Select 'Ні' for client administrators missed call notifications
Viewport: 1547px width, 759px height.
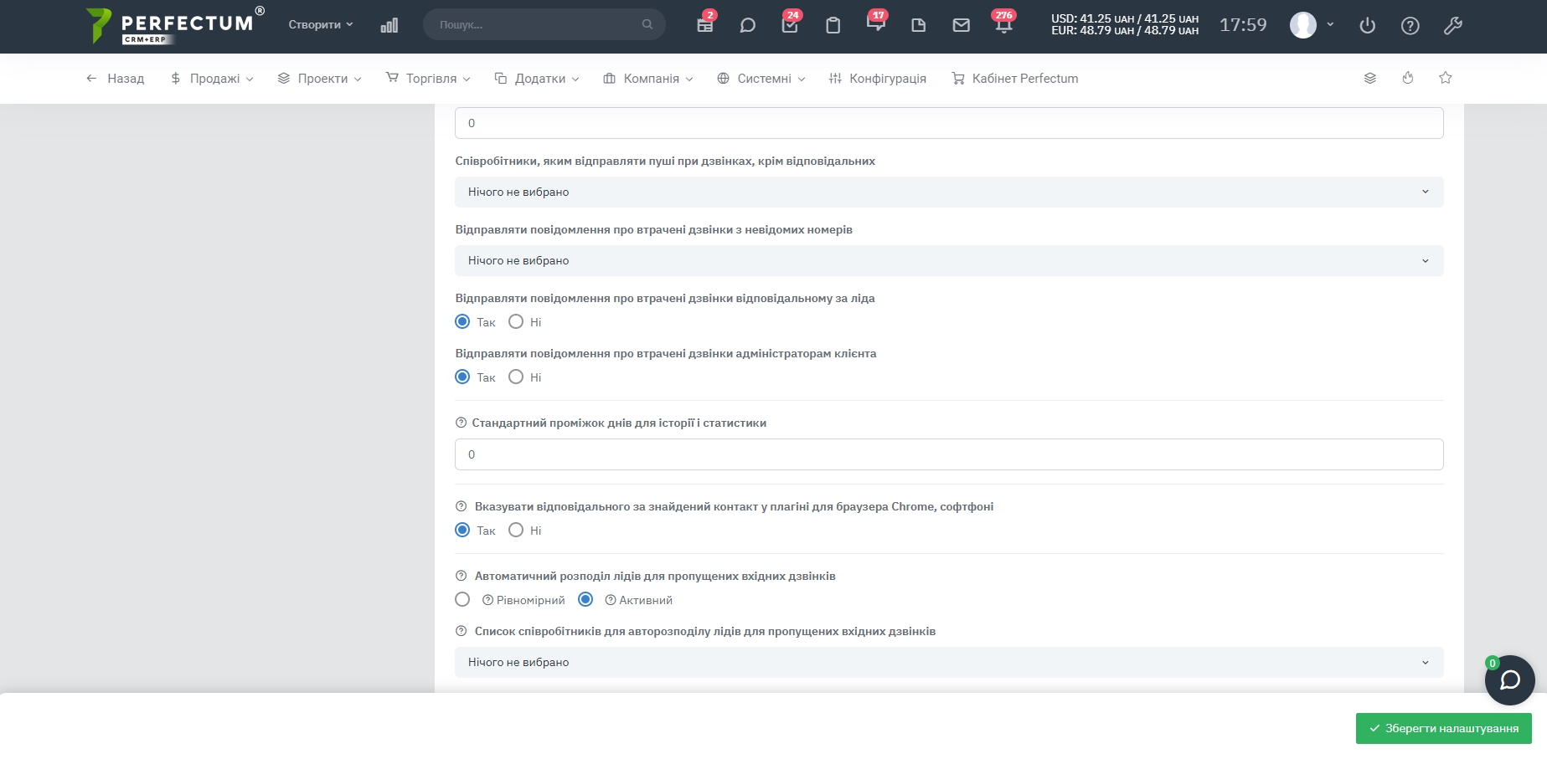516,377
